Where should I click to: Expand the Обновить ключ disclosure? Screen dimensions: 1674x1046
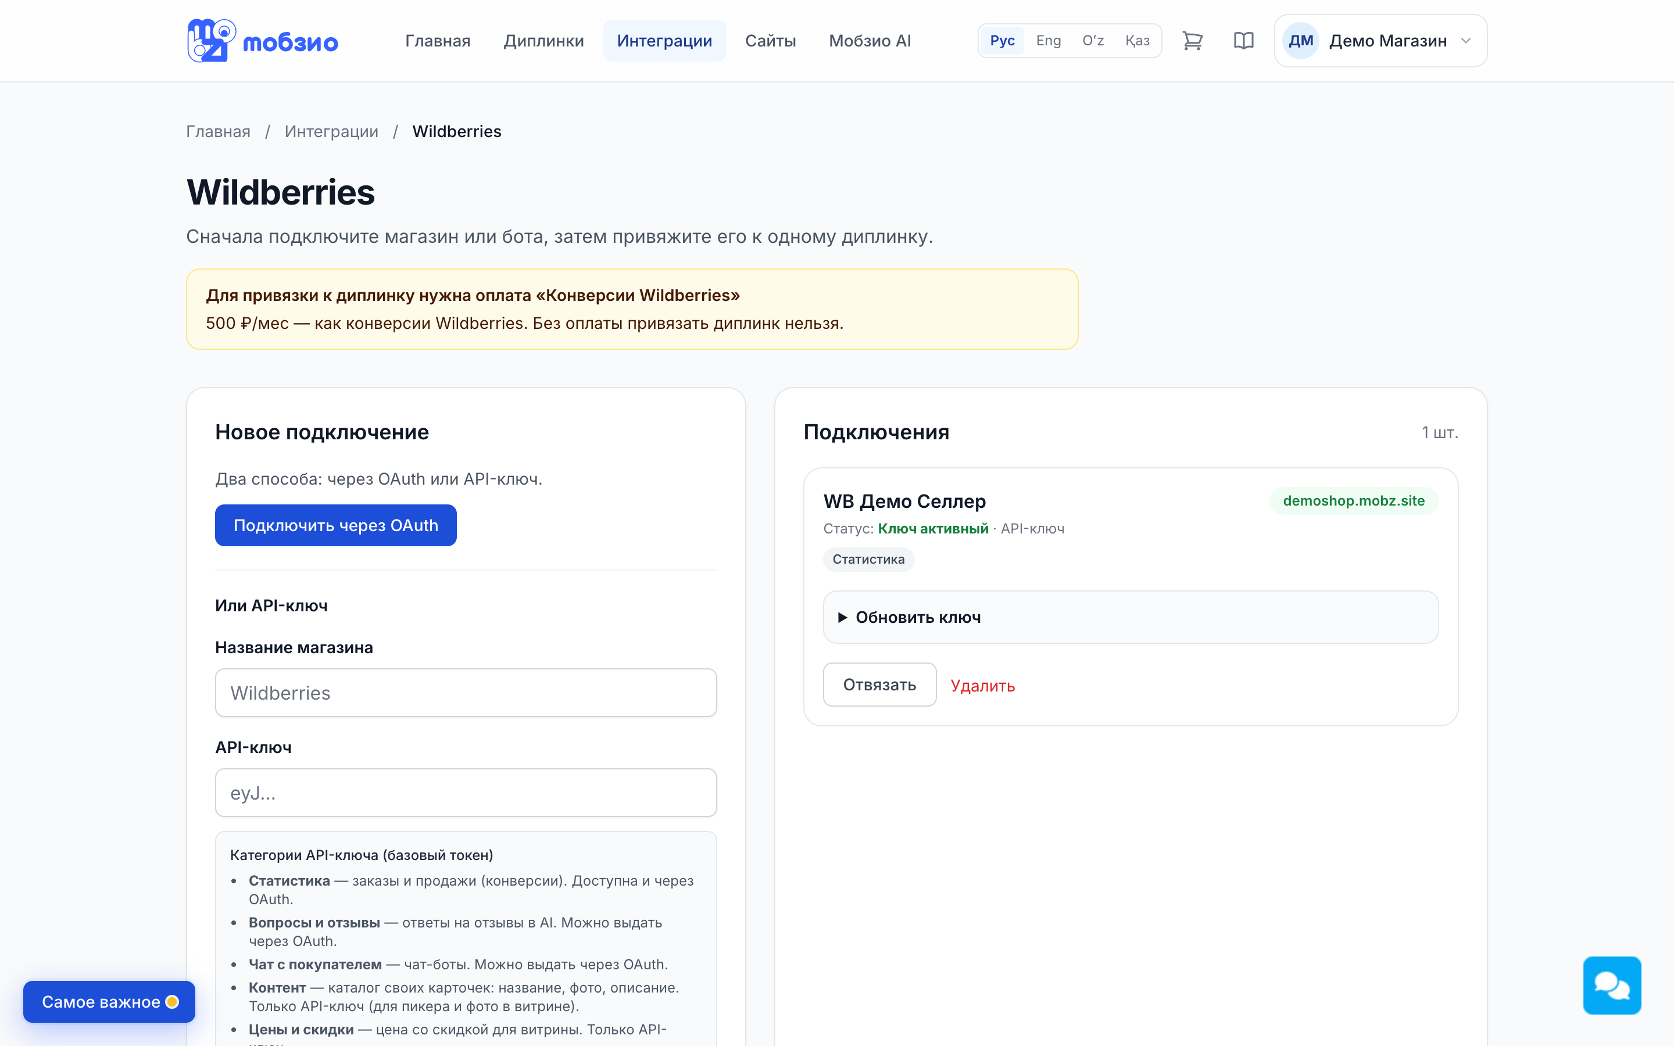(1131, 617)
